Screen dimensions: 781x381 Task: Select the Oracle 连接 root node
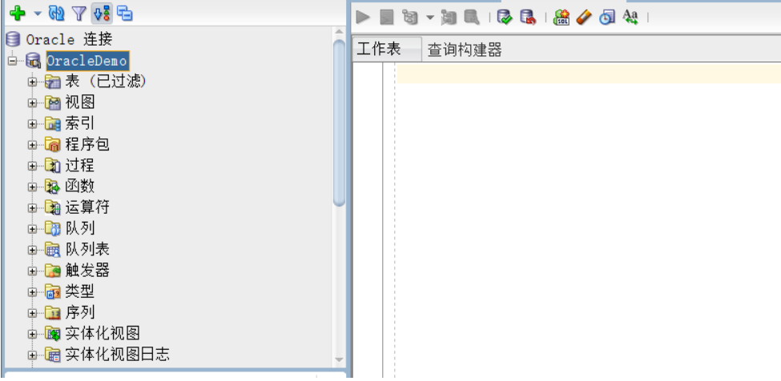69,39
